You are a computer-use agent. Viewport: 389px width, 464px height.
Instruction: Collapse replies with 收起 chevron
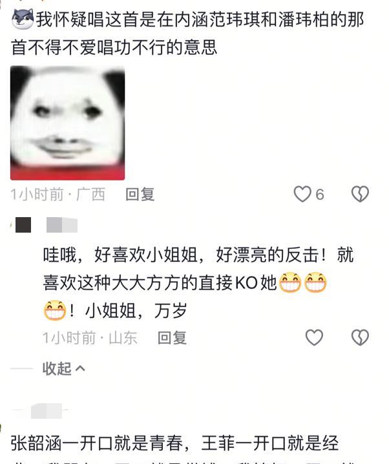pos(64,368)
